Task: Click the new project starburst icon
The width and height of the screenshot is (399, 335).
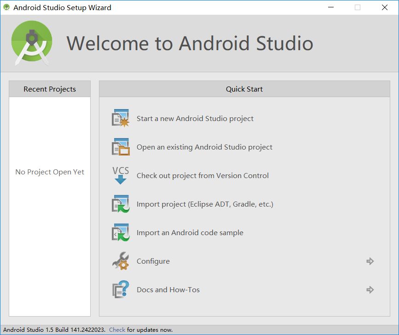Action: click(x=121, y=118)
